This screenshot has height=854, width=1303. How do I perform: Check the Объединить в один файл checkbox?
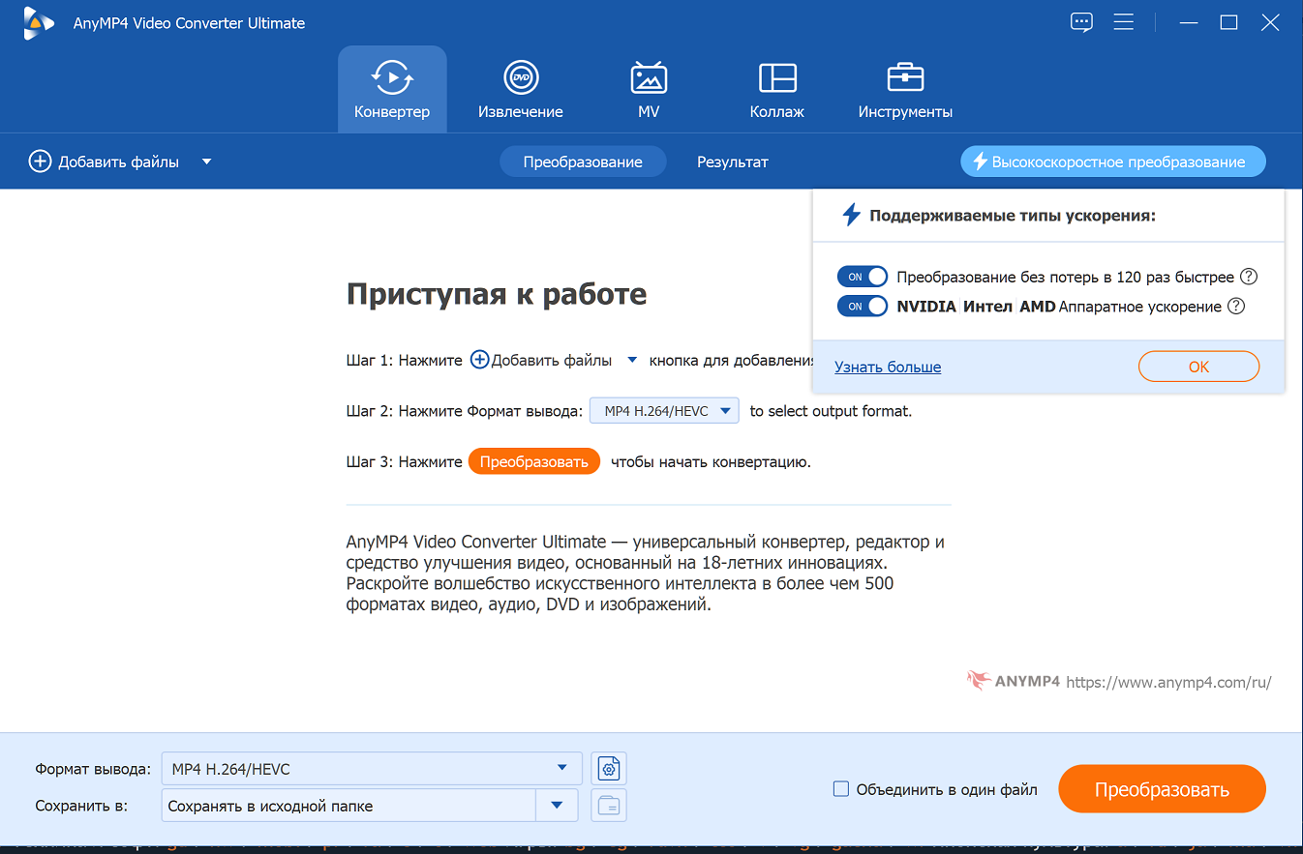click(x=841, y=789)
